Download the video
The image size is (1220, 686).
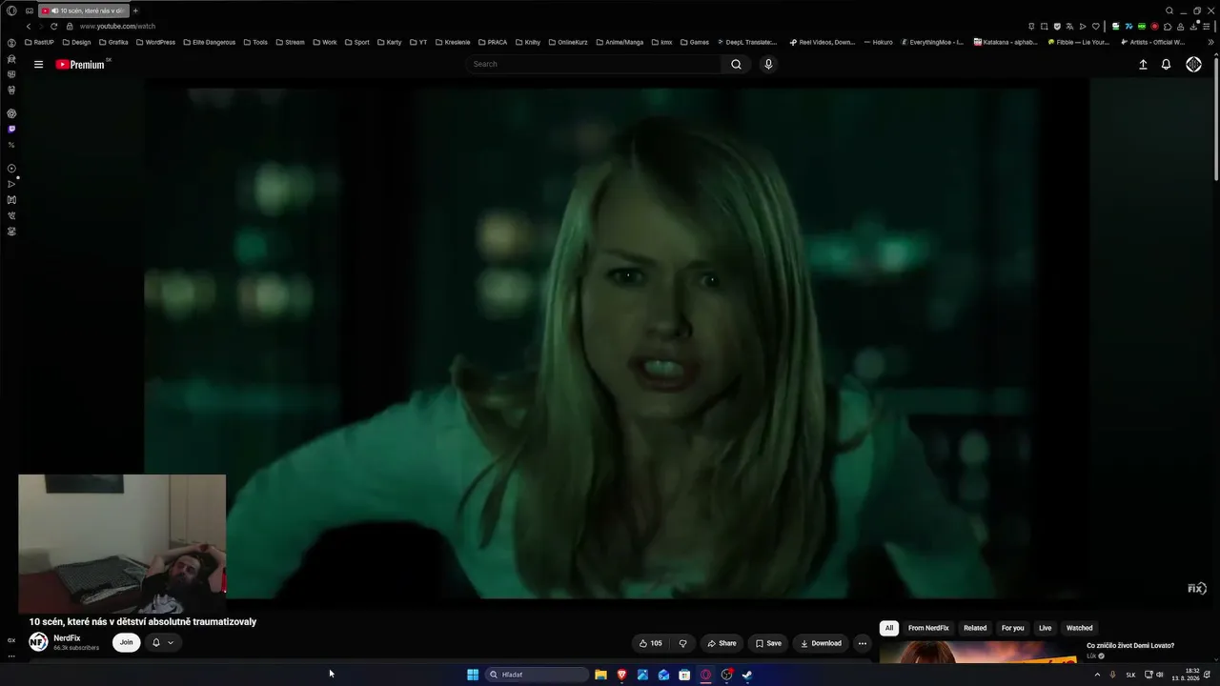click(x=821, y=643)
